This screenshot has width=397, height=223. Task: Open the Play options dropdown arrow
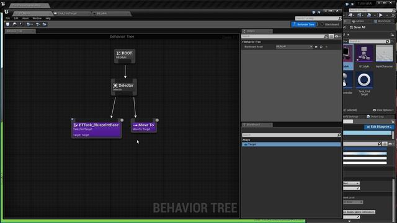pyautogui.click(x=386, y=15)
